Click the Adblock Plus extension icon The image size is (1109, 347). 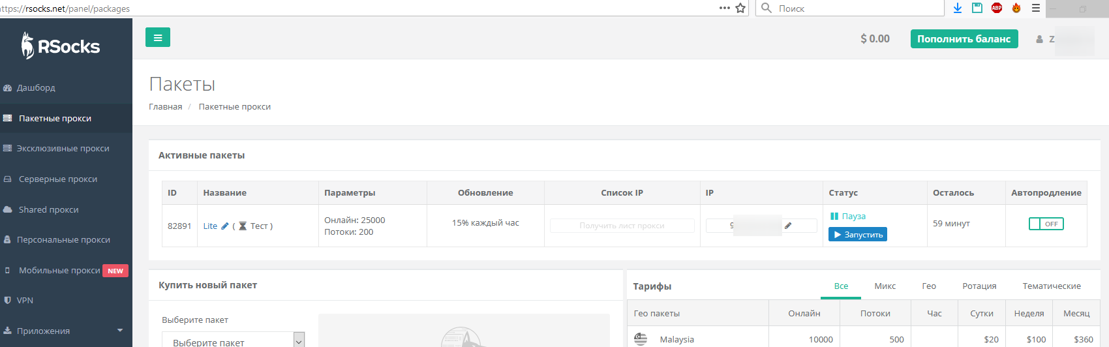tap(996, 8)
